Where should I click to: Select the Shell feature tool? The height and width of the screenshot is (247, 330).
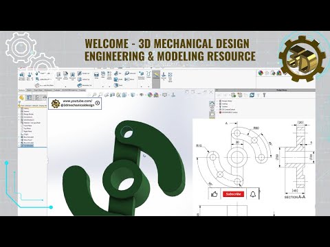118,85
